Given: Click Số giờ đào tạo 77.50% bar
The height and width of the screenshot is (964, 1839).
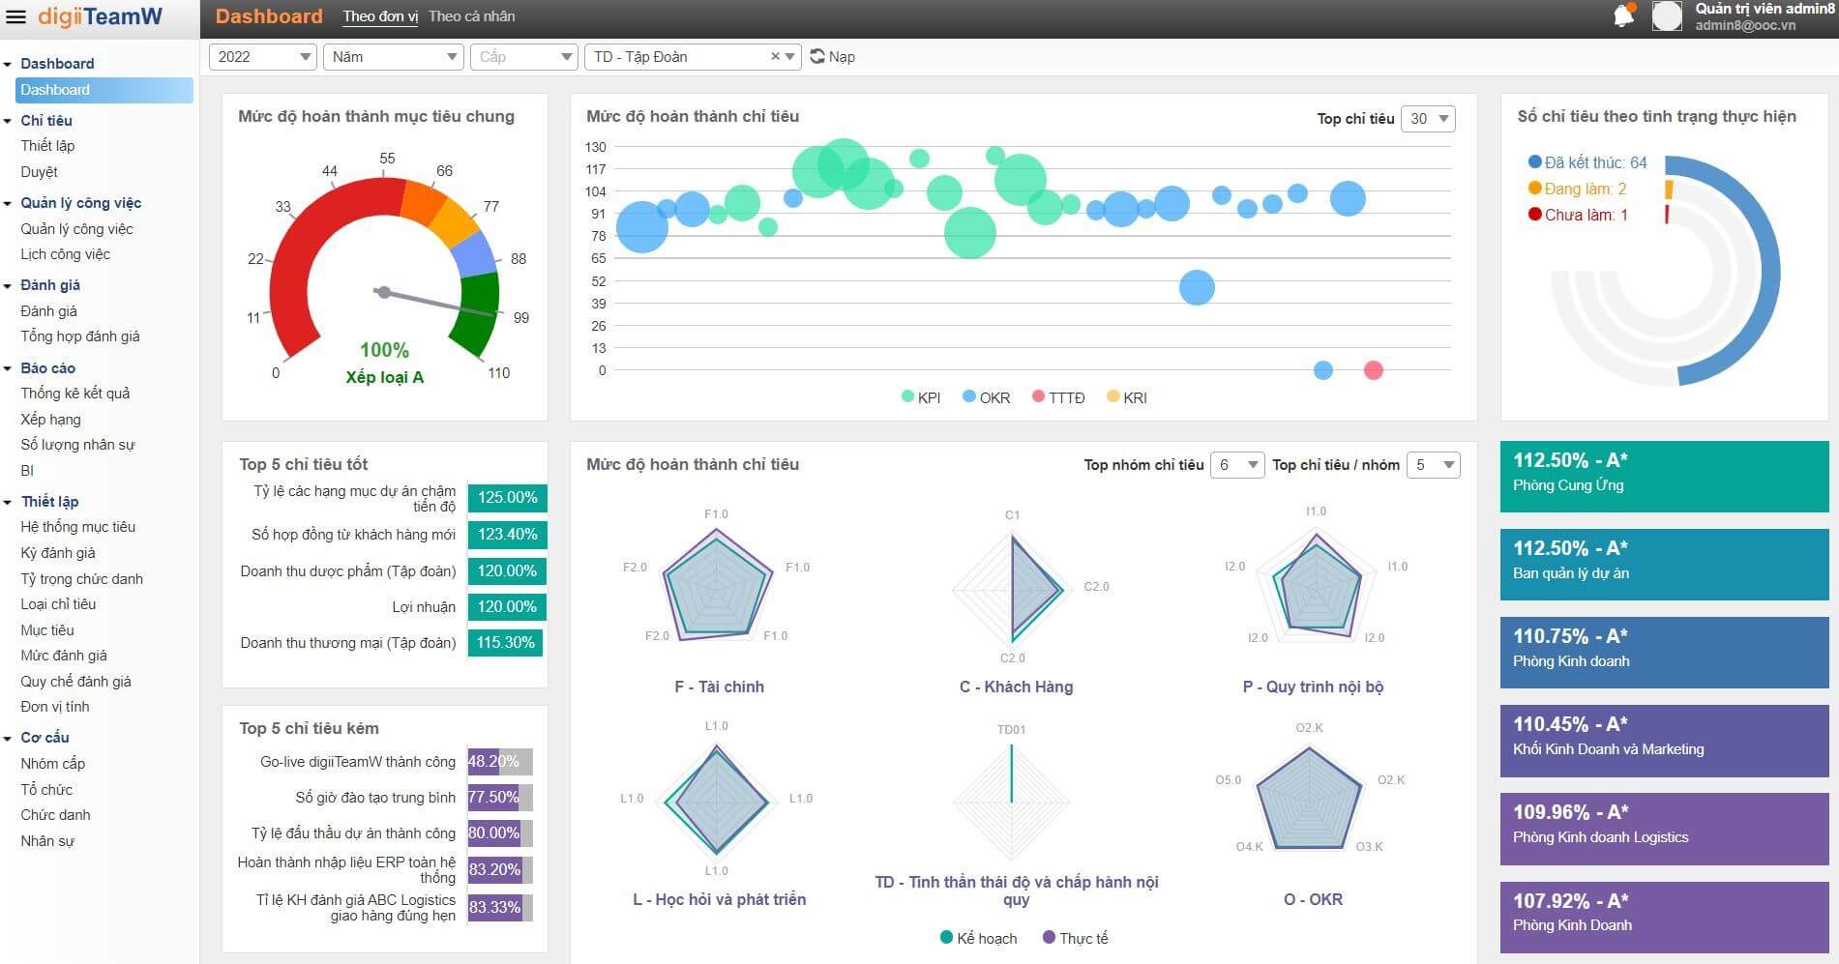Looking at the screenshot, I should pos(500,798).
